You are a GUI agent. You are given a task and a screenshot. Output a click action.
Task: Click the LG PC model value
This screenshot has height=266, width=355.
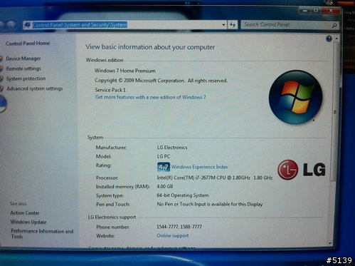[x=164, y=156]
